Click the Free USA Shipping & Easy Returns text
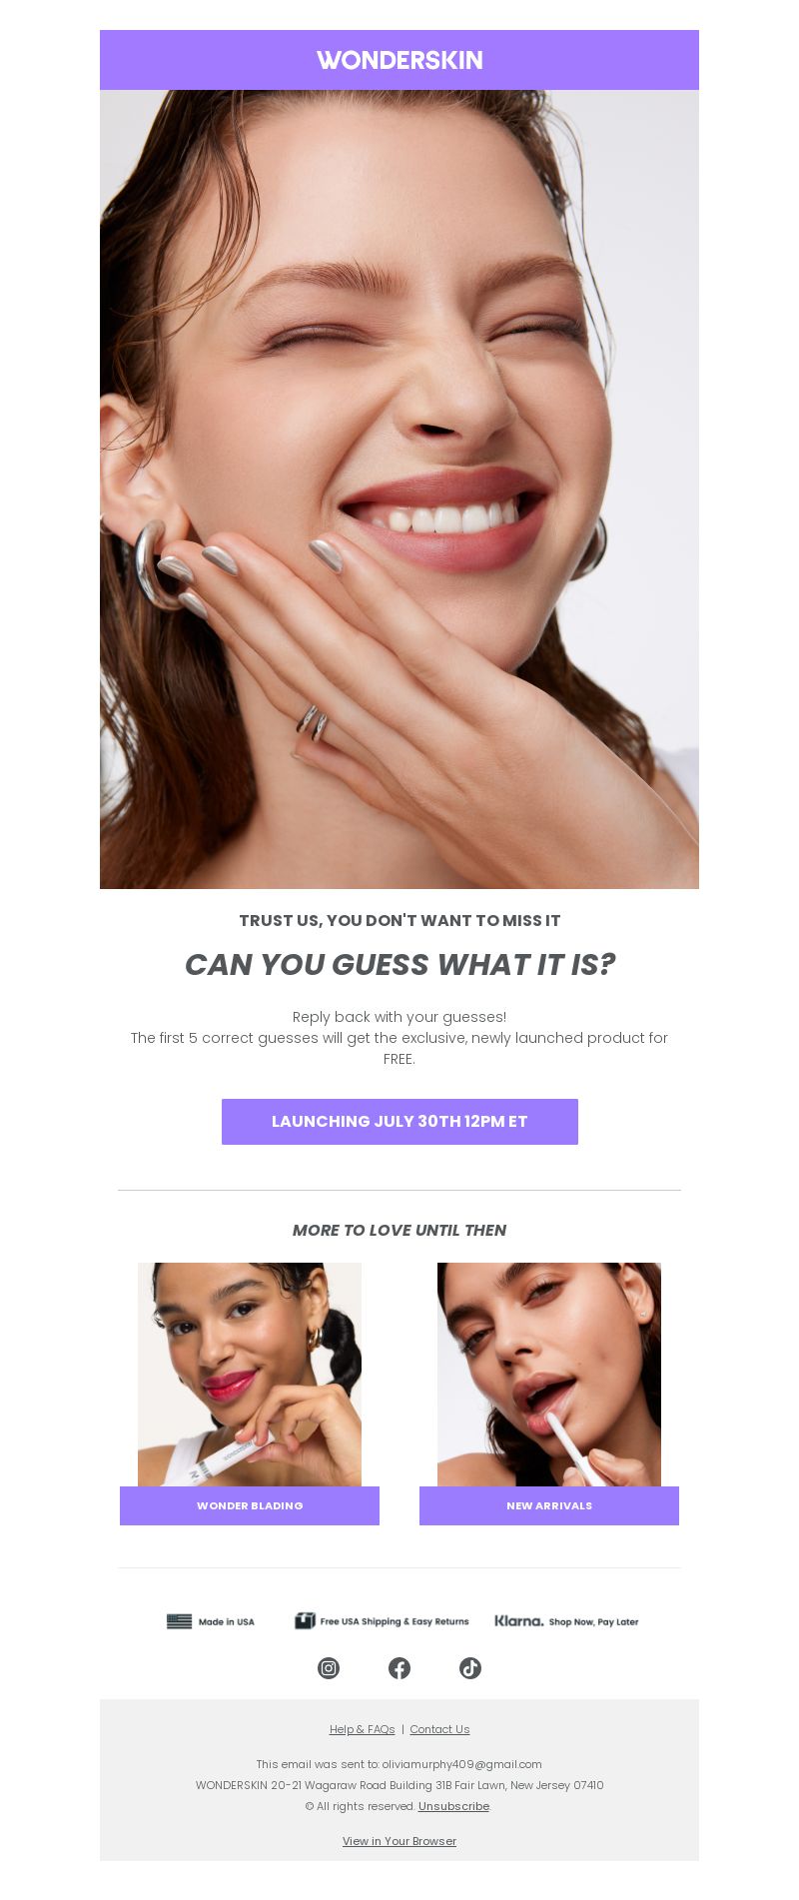This screenshot has height=1900, width=799. pyautogui.click(x=395, y=1621)
